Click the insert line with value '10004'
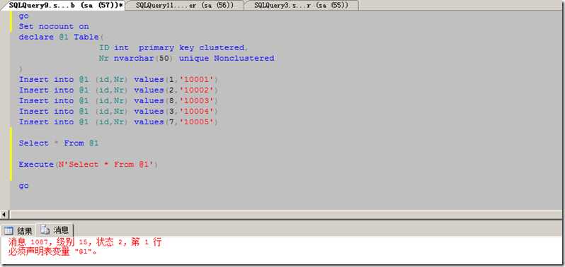This screenshot has width=565, height=267. tap(119, 112)
